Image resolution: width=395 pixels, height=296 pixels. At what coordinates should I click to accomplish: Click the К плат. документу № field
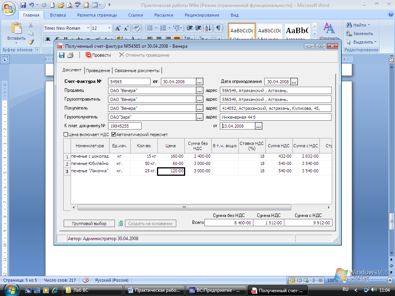[x=125, y=126]
